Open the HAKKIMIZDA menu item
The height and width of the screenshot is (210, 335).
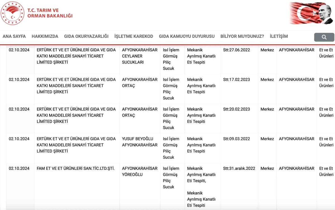click(x=45, y=36)
